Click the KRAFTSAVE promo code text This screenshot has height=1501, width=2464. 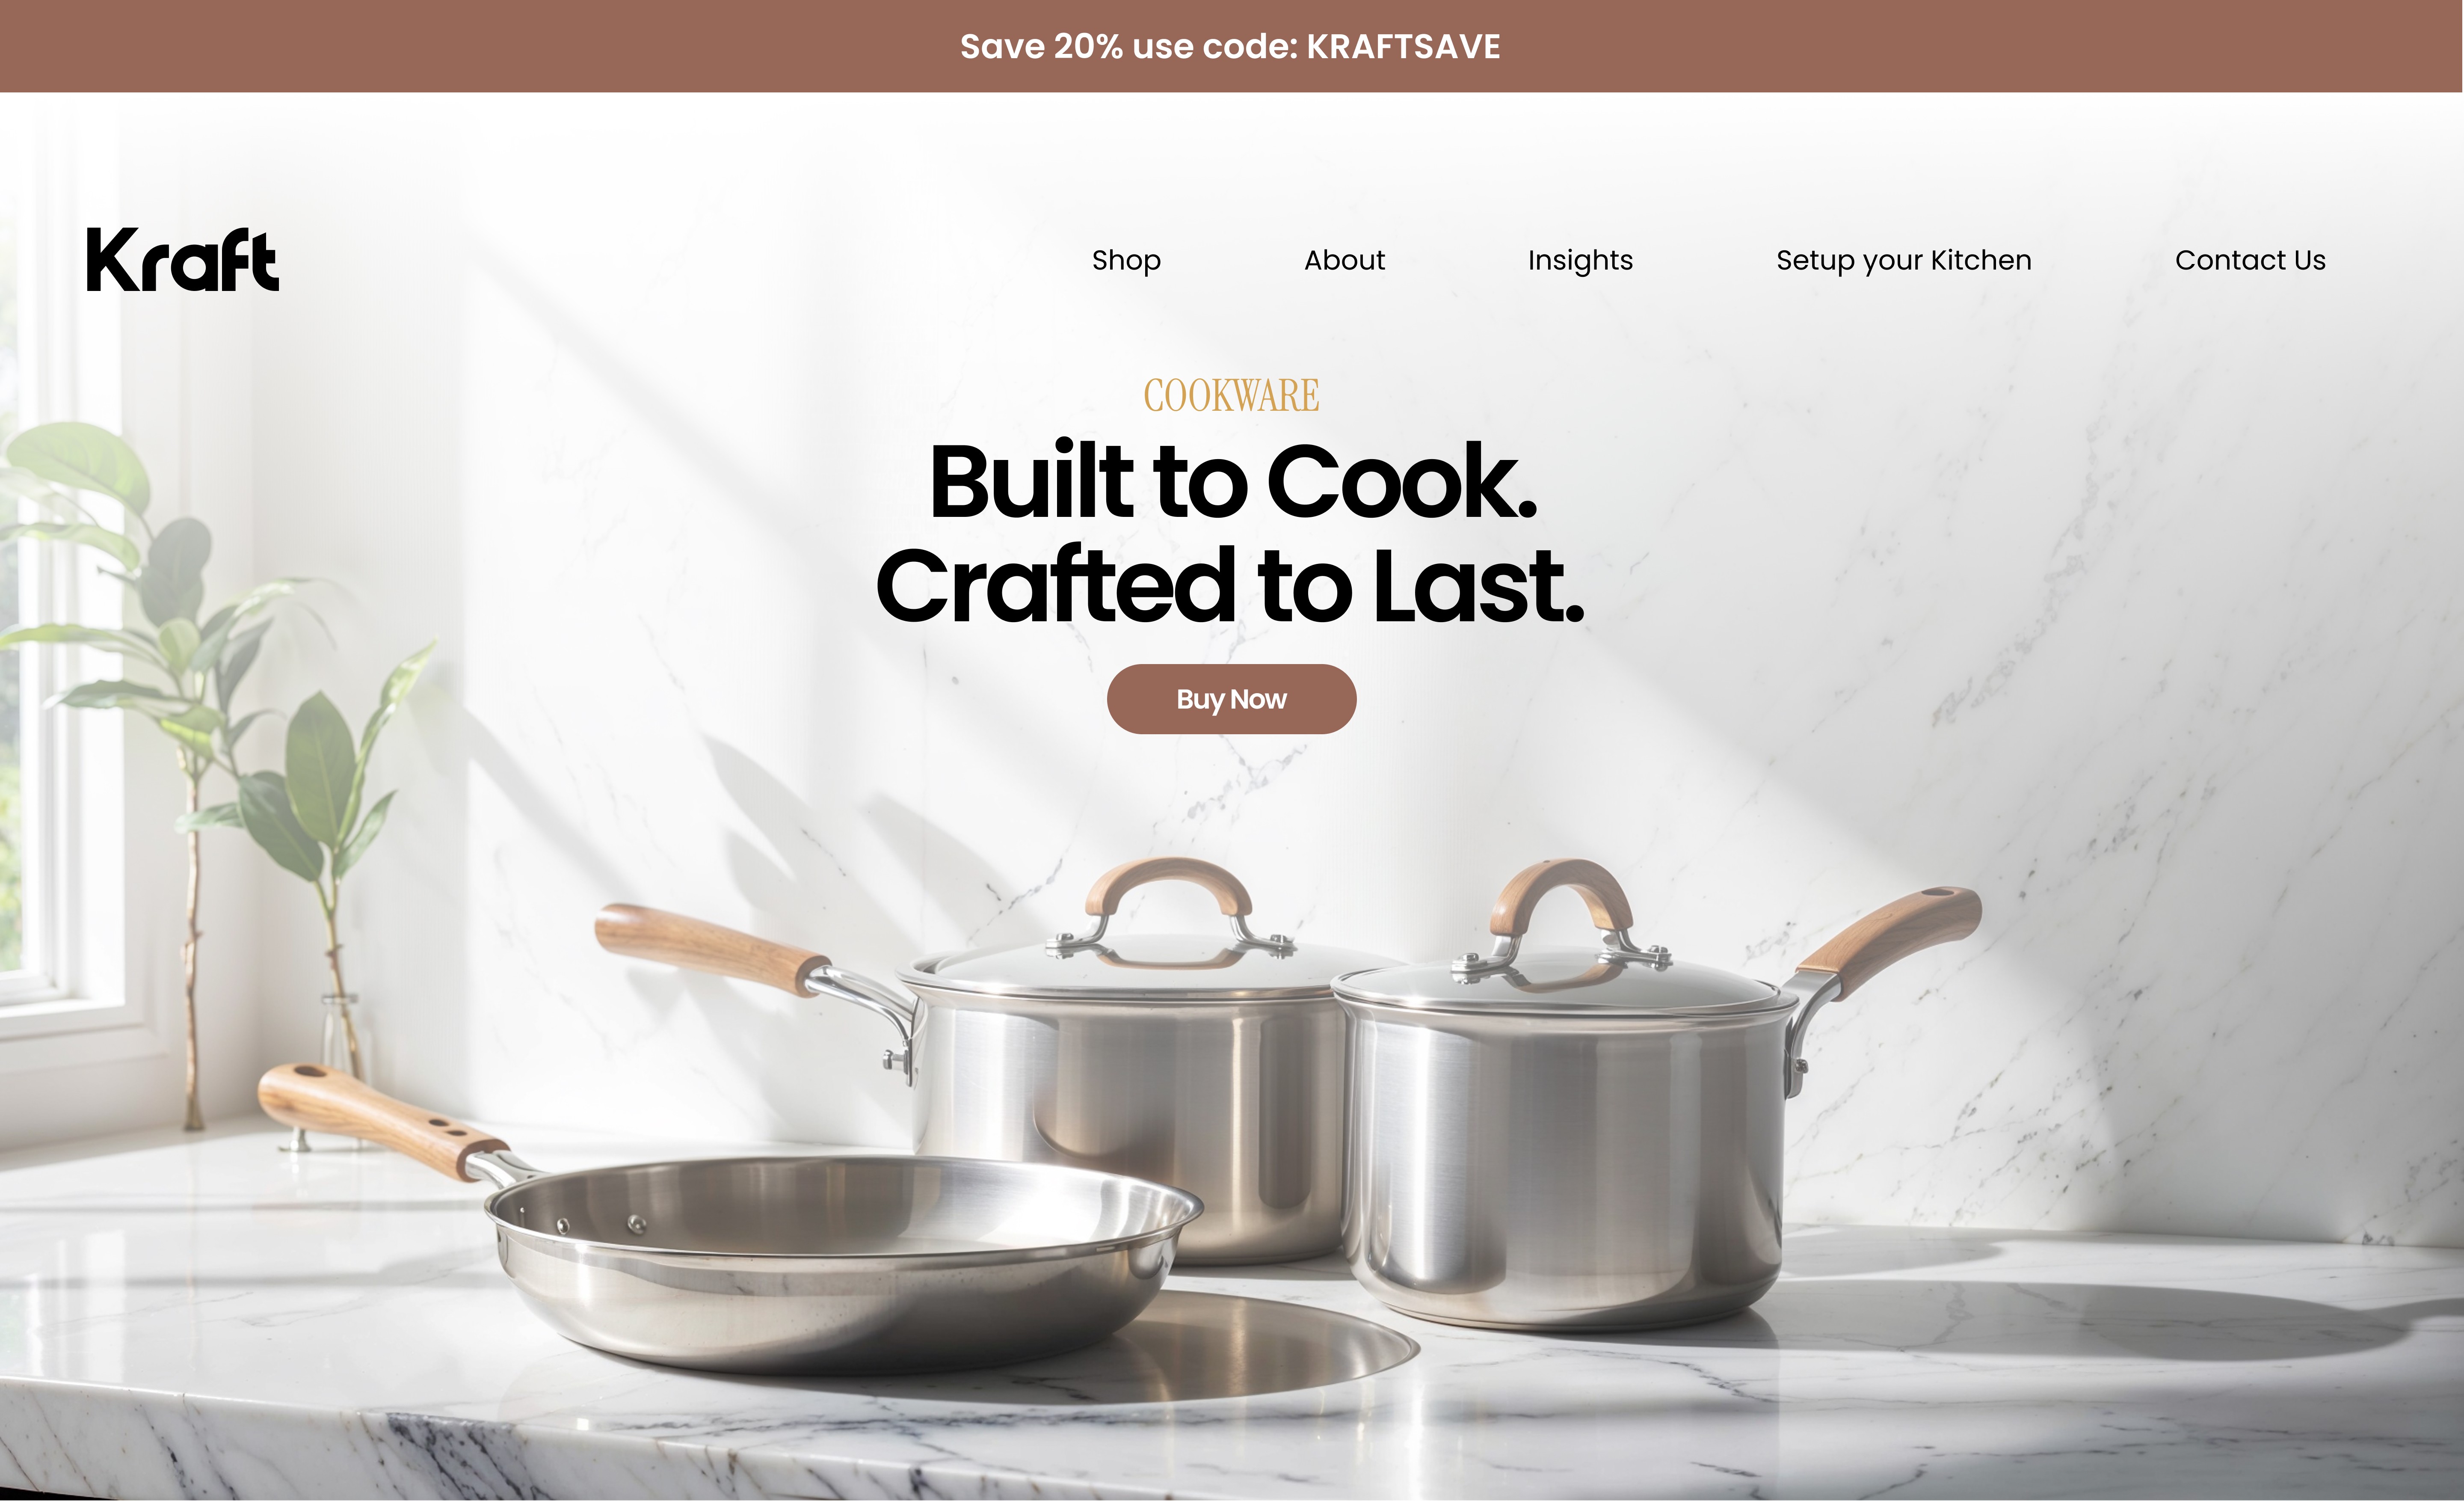(x=1403, y=47)
